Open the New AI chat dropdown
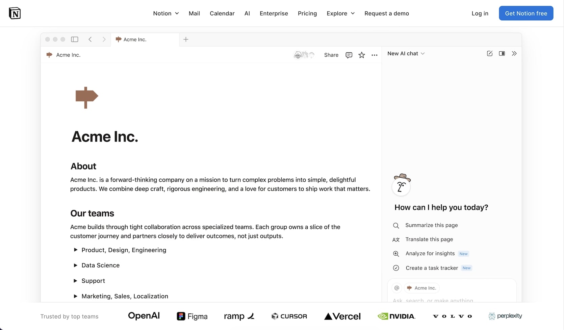The width and height of the screenshot is (564, 330). (x=406, y=53)
